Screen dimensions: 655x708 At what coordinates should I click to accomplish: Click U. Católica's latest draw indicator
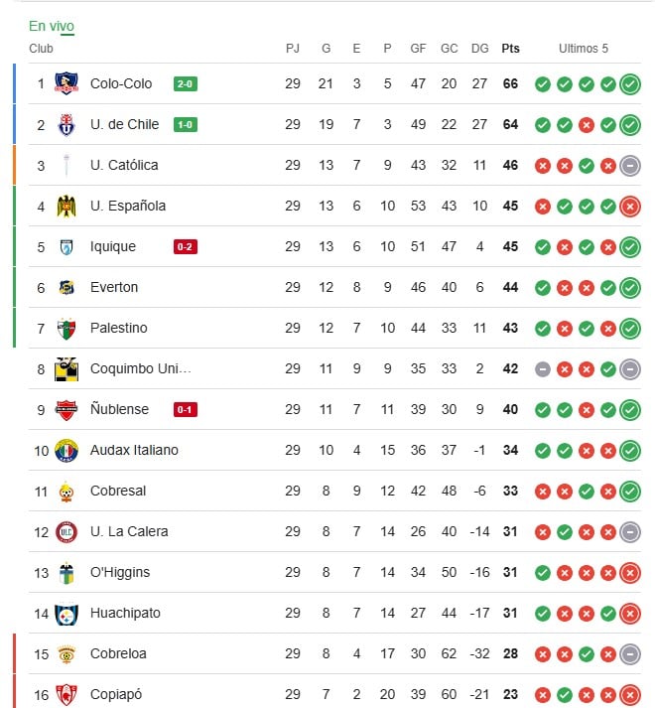pos(630,166)
